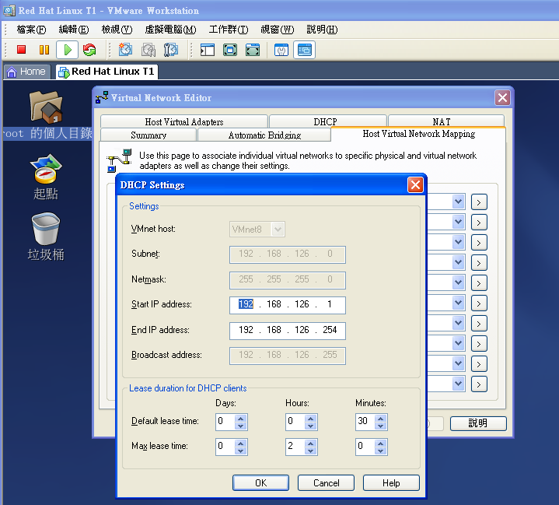Click Cancel in DHCP Settings
The height and width of the screenshot is (505, 559).
327,483
